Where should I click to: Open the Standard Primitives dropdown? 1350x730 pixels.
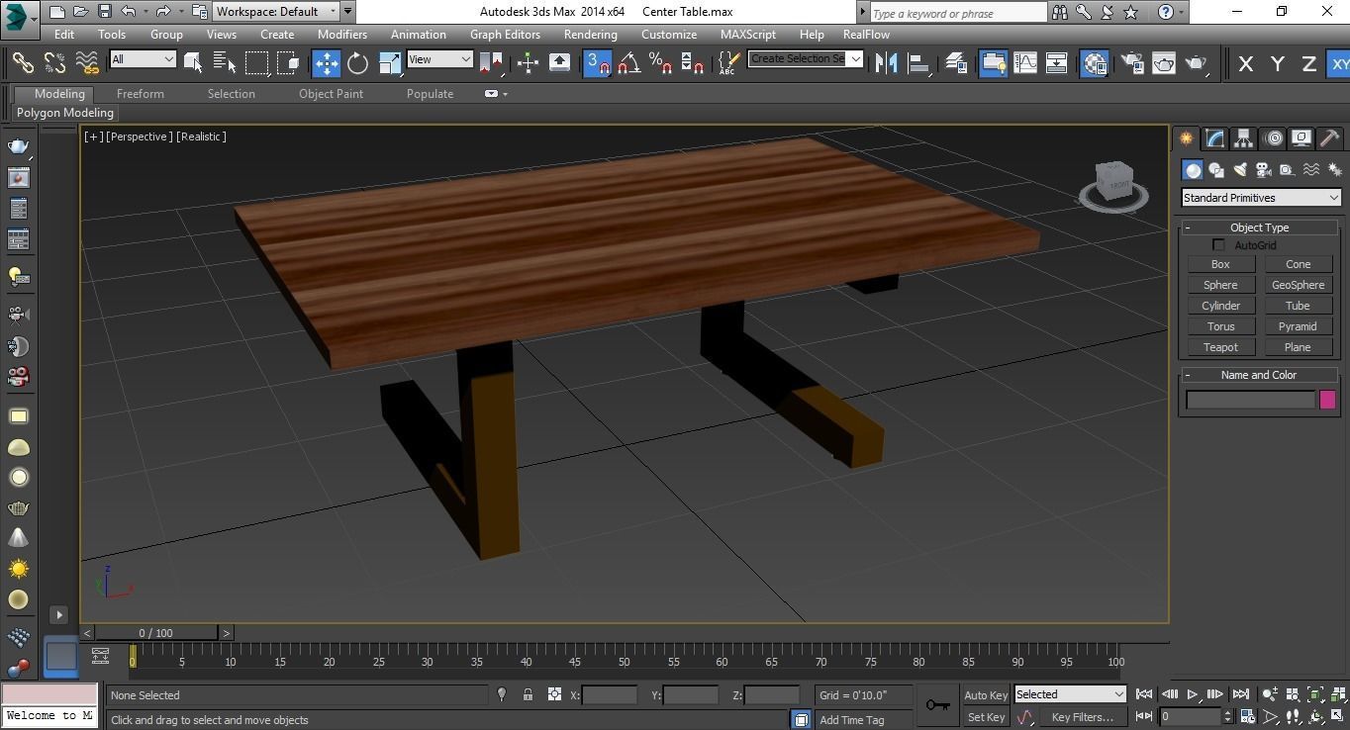pos(1261,198)
